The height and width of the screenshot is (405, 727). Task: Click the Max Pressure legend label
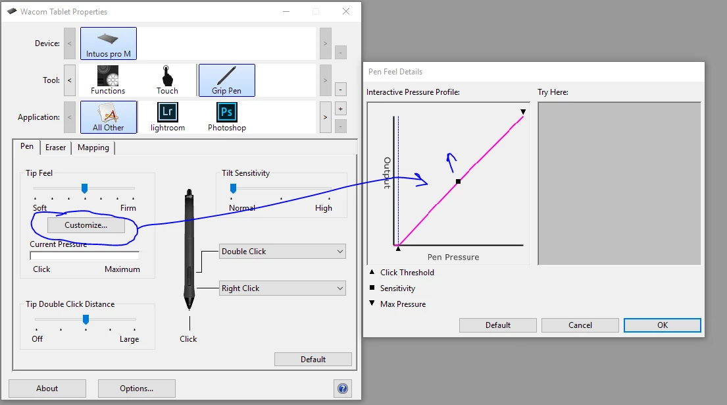pyautogui.click(x=403, y=304)
